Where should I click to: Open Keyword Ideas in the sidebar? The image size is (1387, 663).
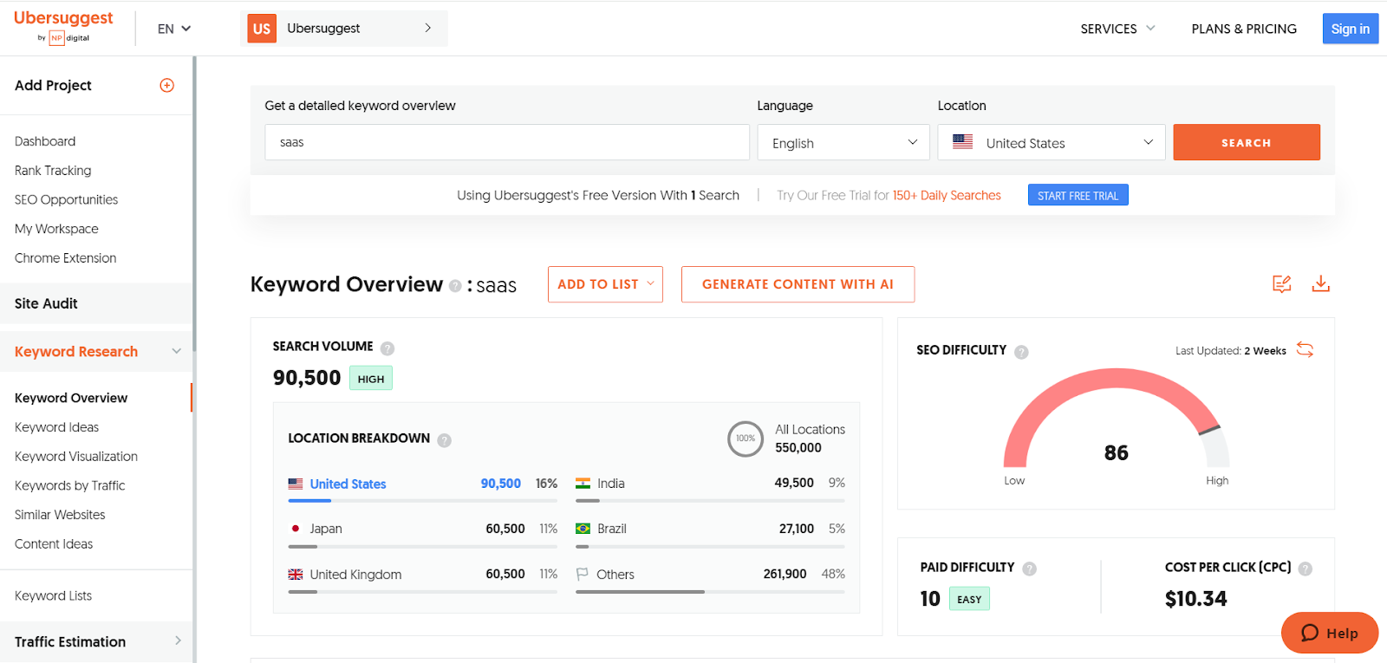click(56, 427)
